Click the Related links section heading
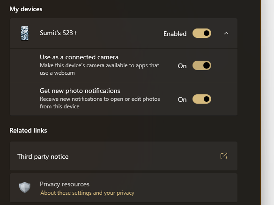274x205 pixels. tap(28, 130)
